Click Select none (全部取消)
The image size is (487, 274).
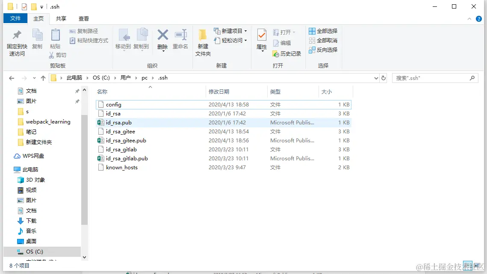[323, 40]
